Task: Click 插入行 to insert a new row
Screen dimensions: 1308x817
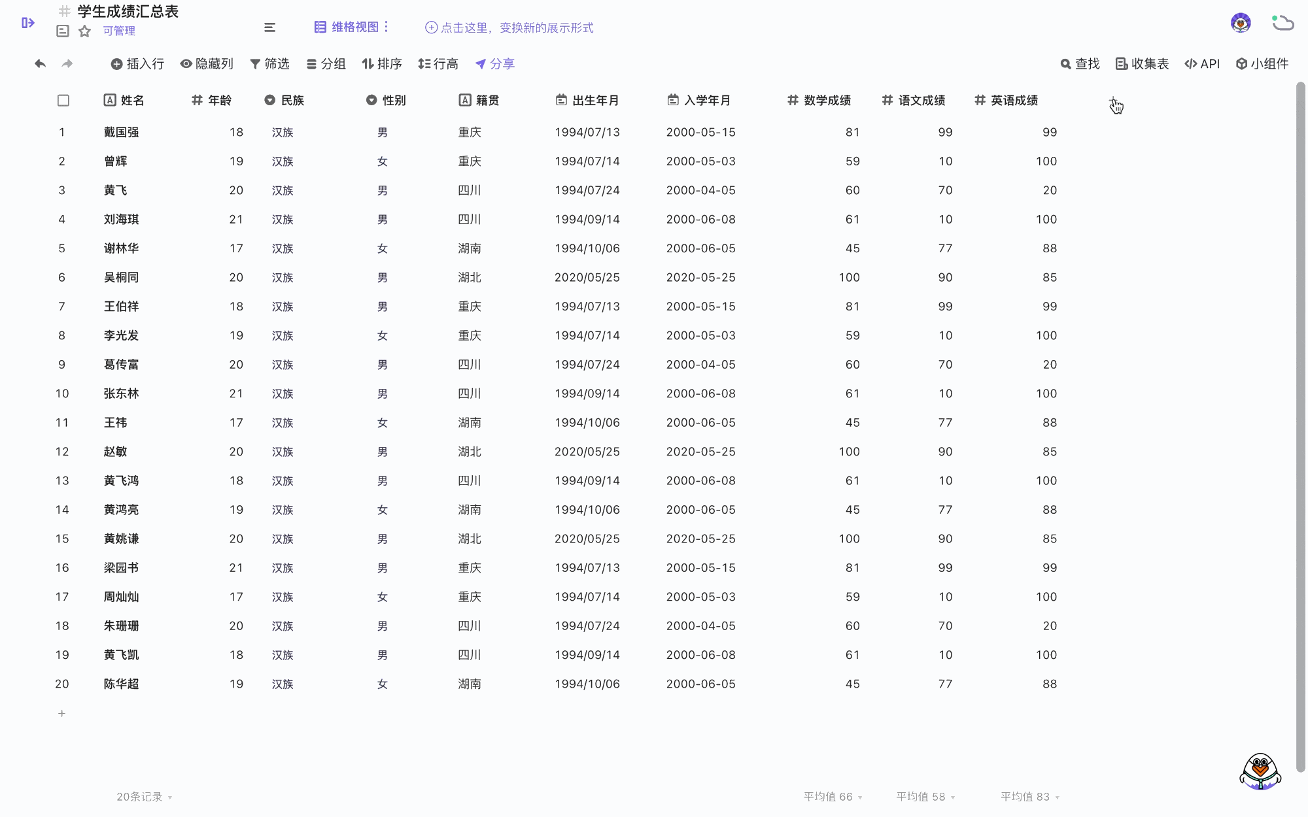Action: 137,63
